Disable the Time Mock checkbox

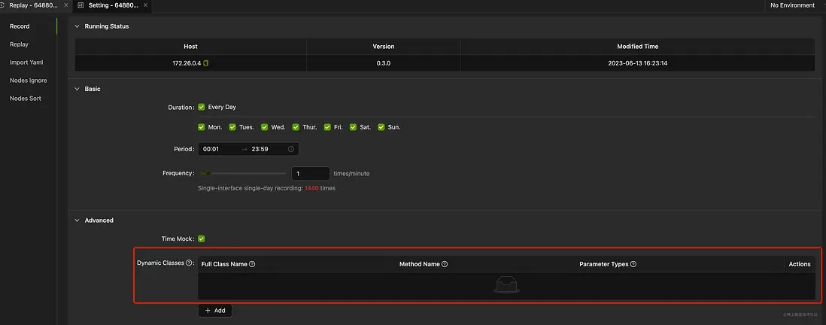pyautogui.click(x=201, y=238)
